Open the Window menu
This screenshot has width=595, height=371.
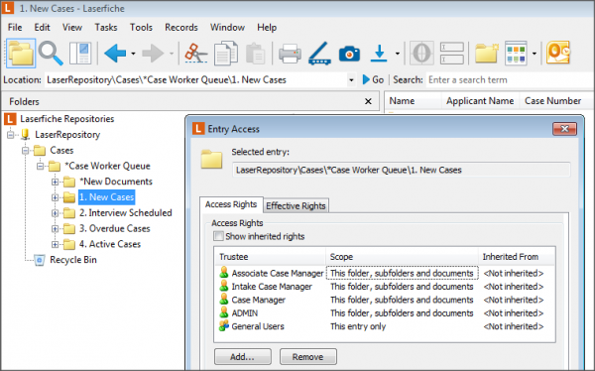tap(228, 28)
